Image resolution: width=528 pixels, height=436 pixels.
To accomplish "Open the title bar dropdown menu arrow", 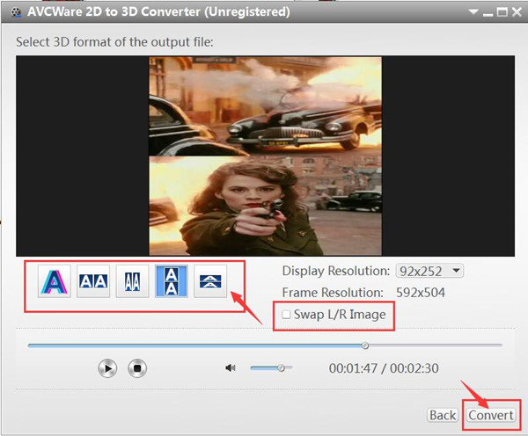I will click(473, 12).
